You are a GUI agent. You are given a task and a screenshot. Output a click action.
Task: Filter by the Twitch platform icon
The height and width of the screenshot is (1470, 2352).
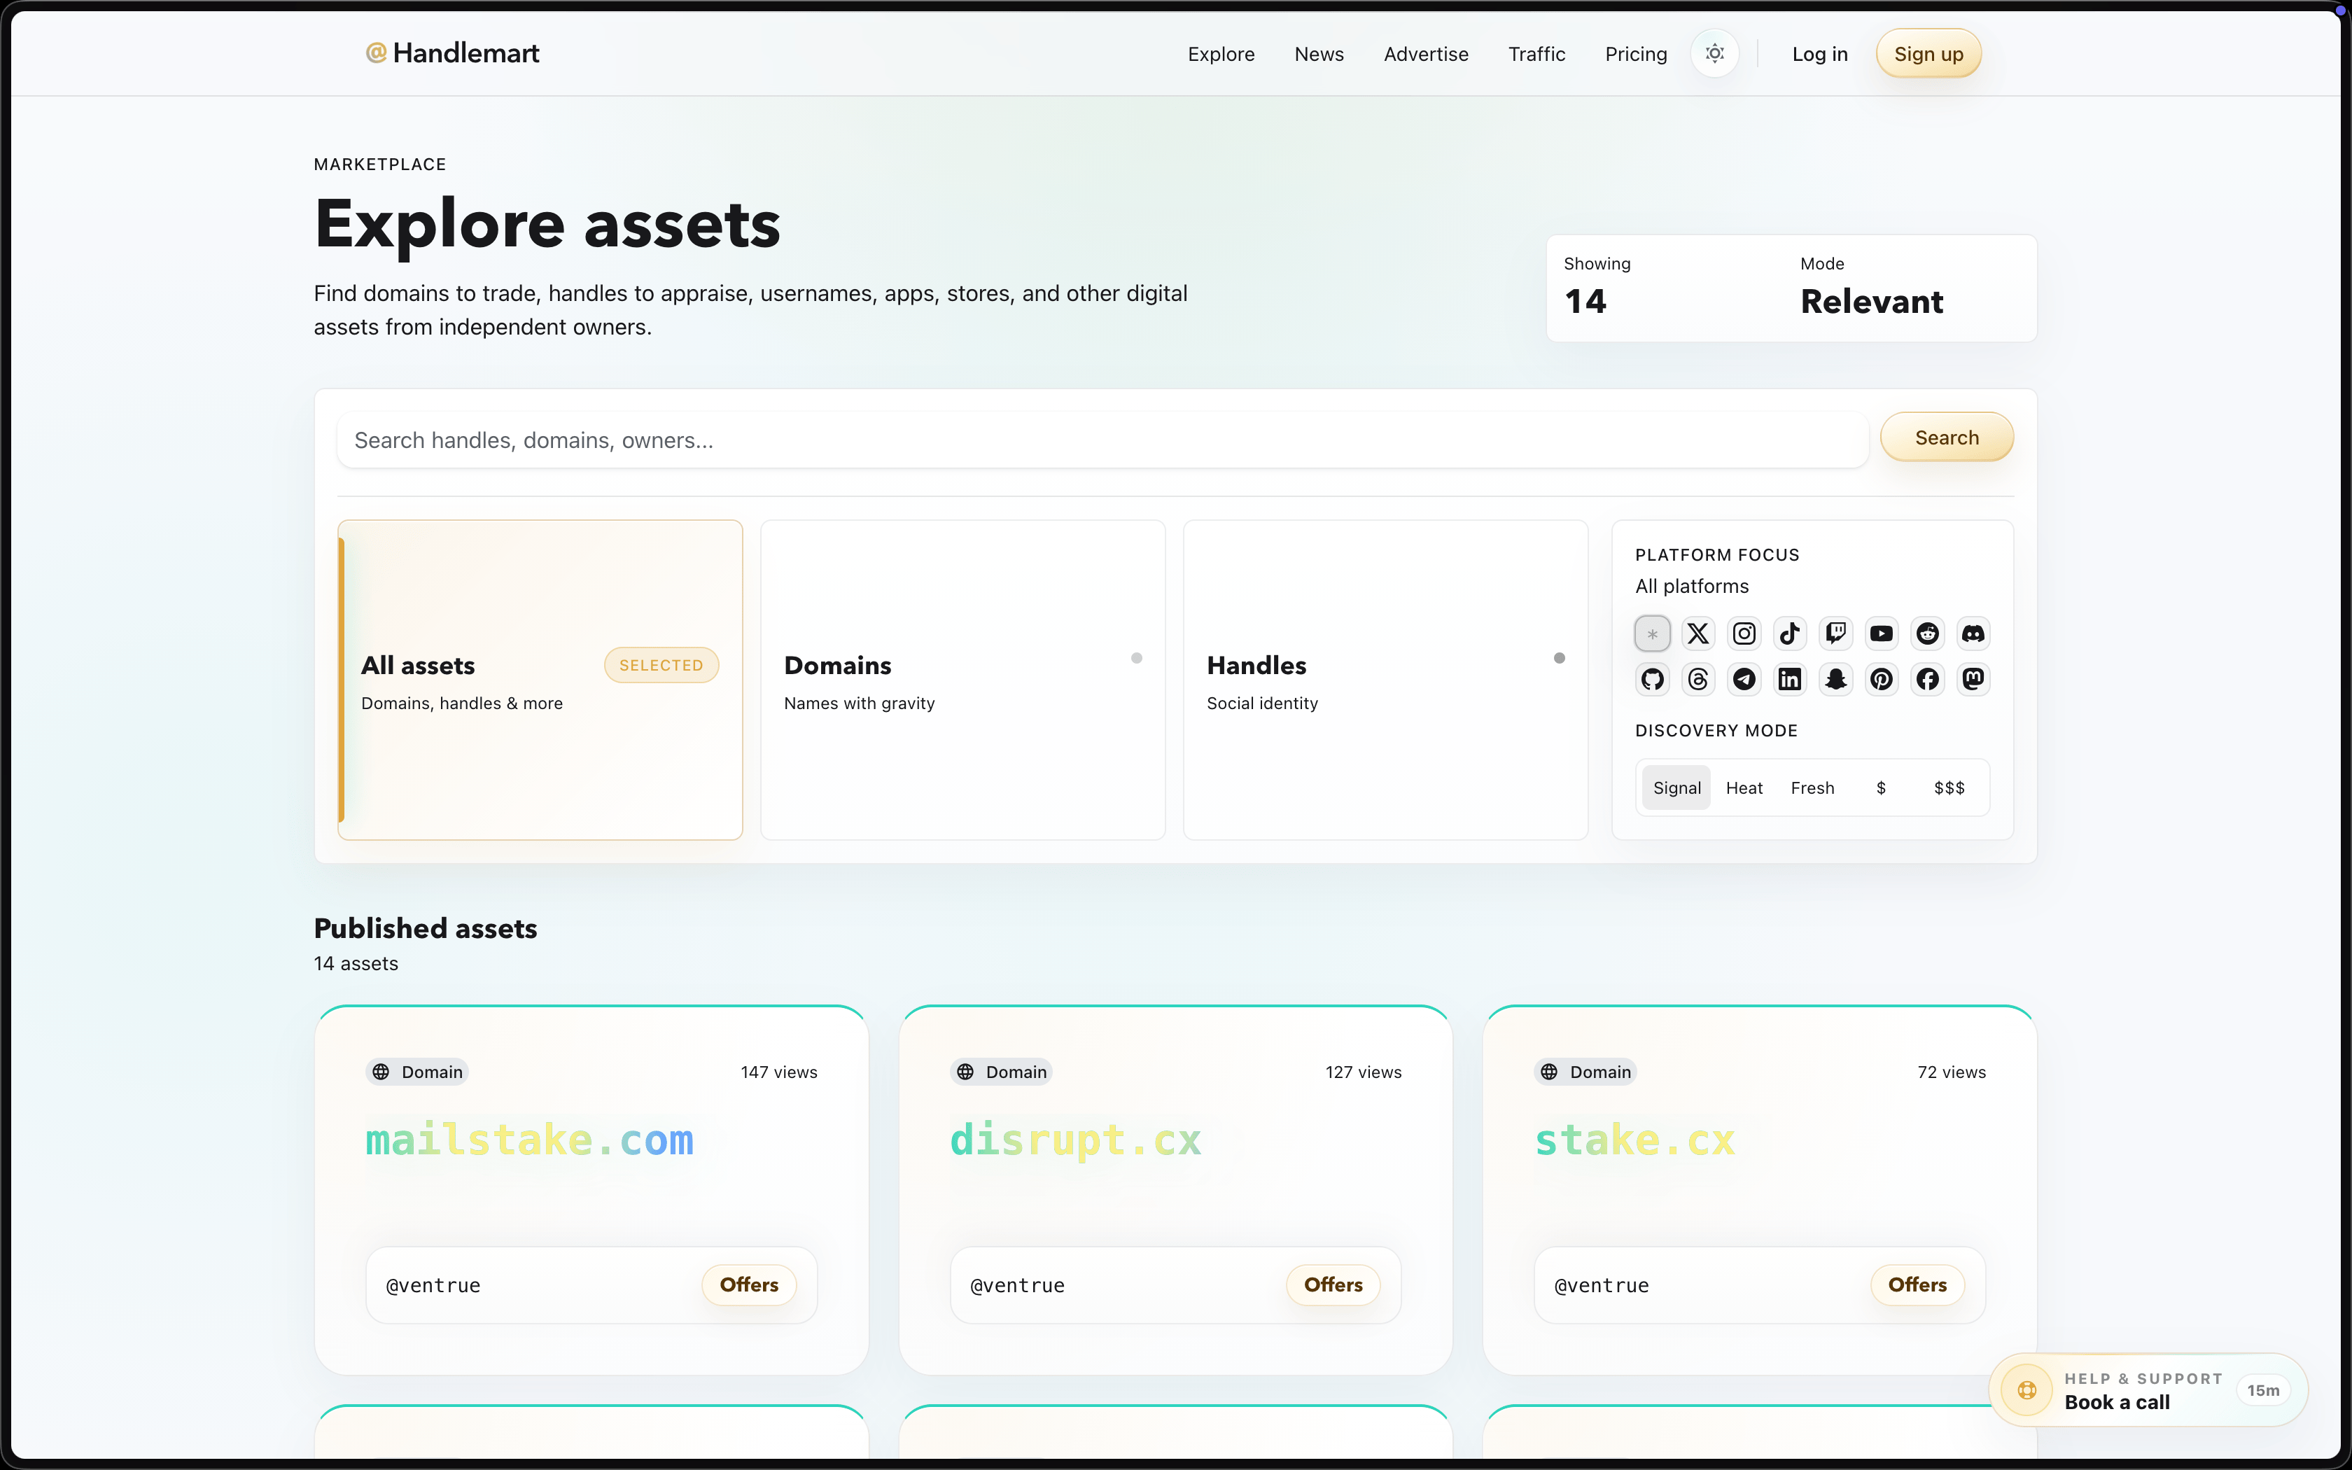[x=1836, y=634]
